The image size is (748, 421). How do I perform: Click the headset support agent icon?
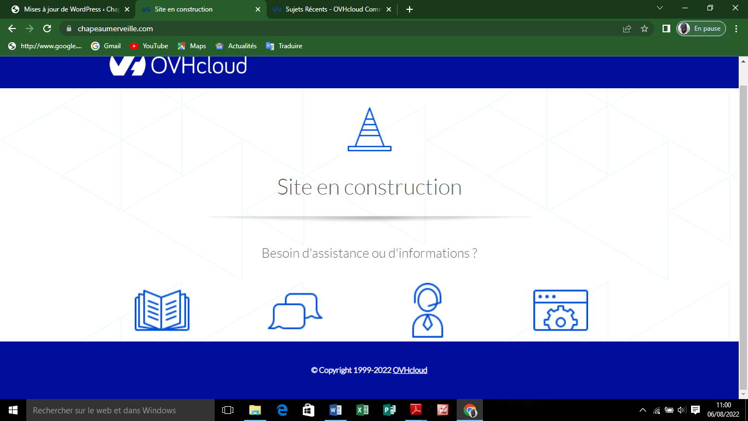[x=427, y=310]
